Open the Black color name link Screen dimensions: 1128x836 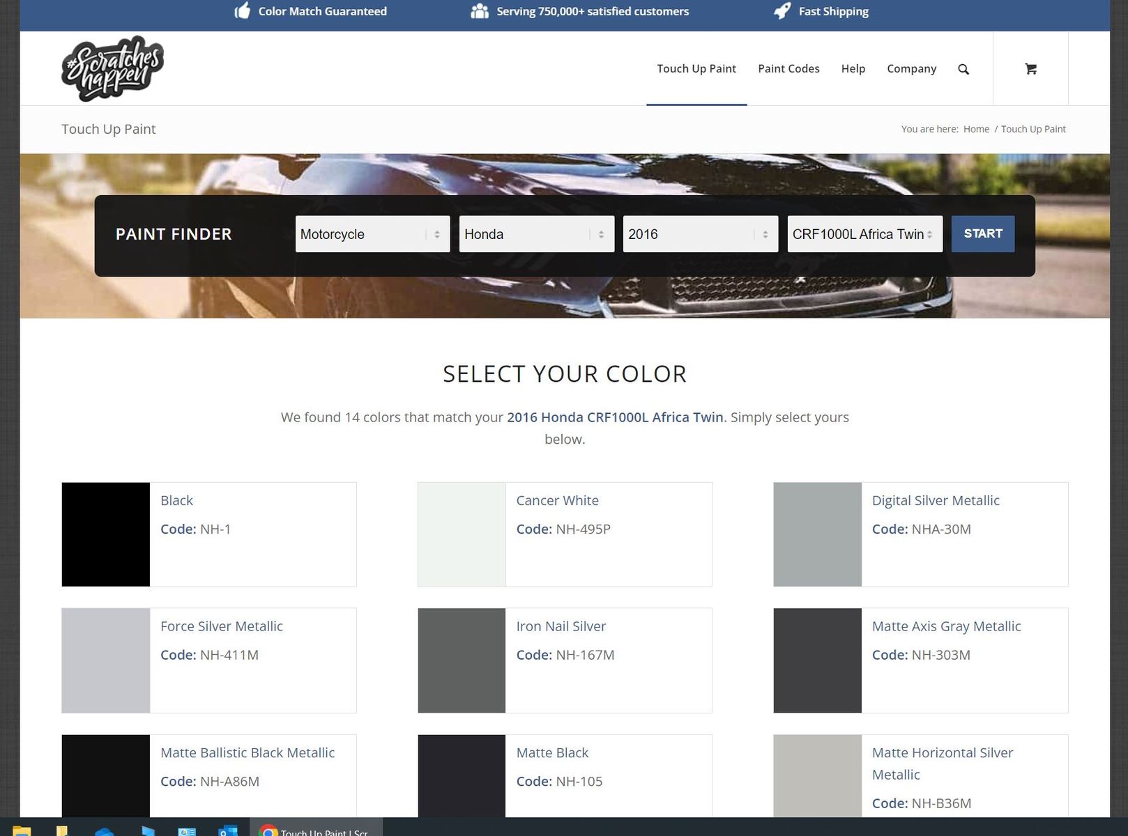[176, 500]
